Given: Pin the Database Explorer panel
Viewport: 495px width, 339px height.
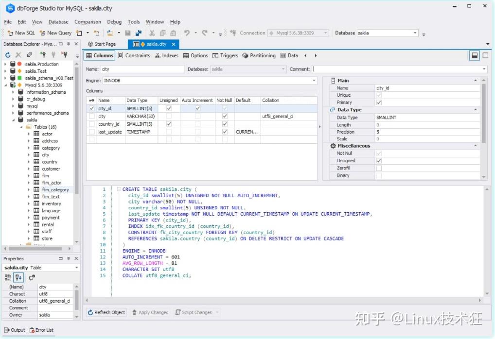Looking at the screenshot, I should (x=69, y=44).
